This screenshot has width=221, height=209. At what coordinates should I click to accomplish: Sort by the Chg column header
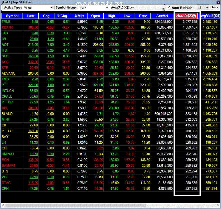coord(46,16)
